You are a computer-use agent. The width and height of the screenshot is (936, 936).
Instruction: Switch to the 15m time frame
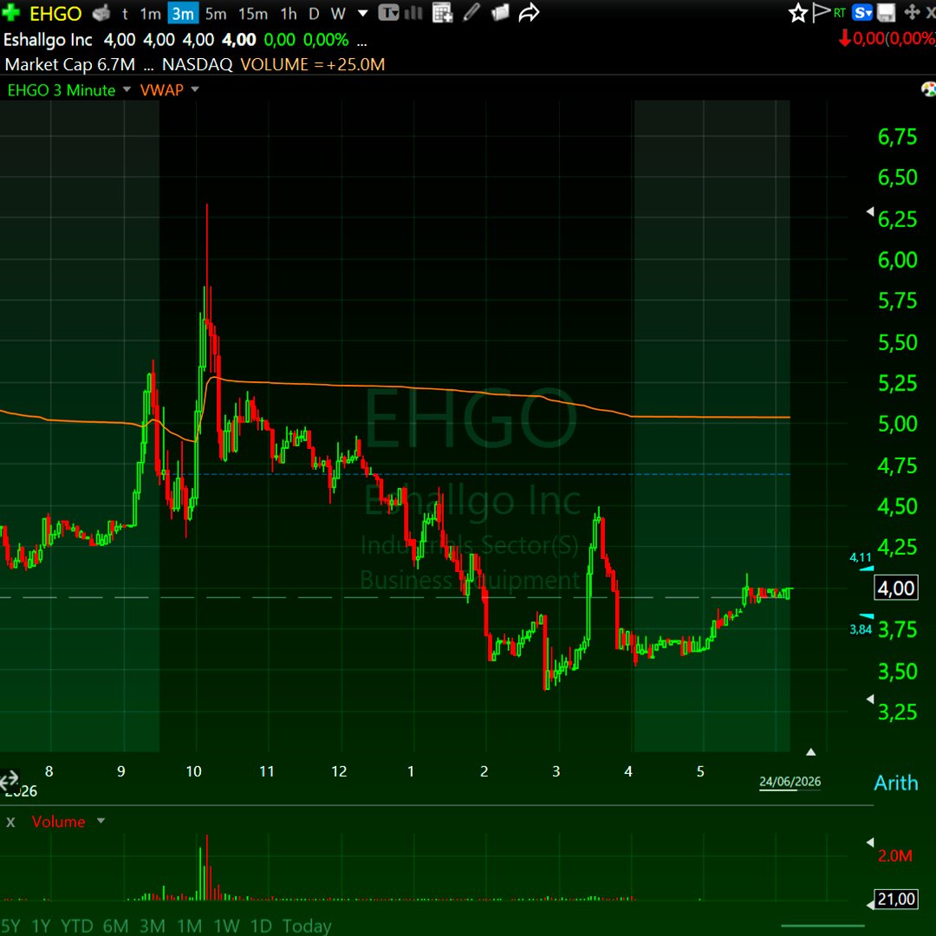[252, 13]
